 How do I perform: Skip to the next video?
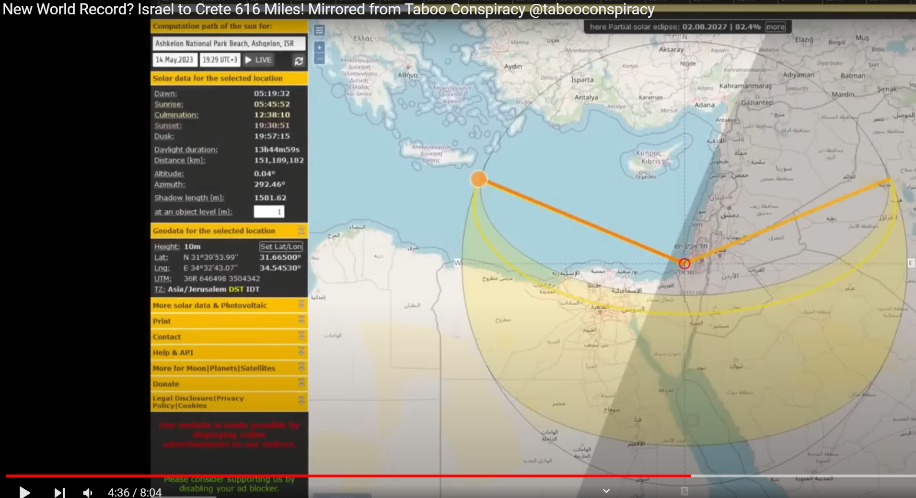click(x=59, y=492)
